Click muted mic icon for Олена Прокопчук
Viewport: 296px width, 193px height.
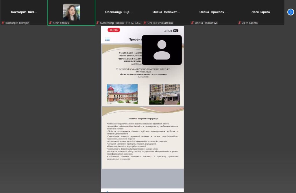(x=193, y=23)
